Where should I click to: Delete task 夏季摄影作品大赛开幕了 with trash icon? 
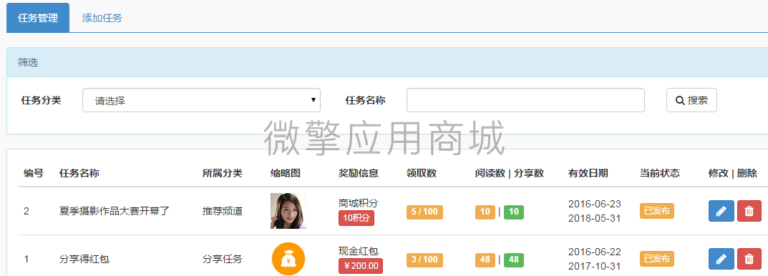[x=749, y=211]
